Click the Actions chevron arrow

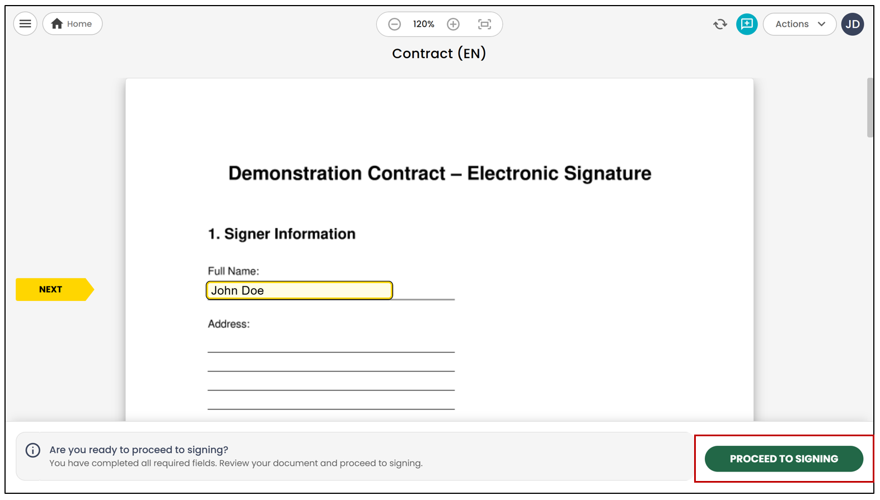(822, 25)
